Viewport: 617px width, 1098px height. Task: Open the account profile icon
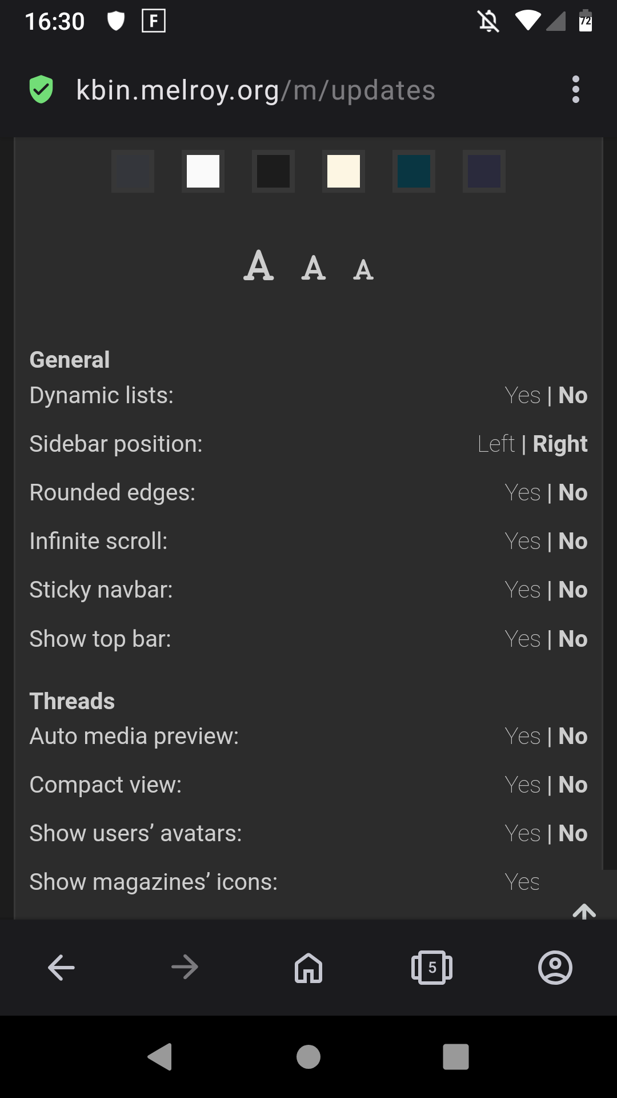click(x=555, y=968)
